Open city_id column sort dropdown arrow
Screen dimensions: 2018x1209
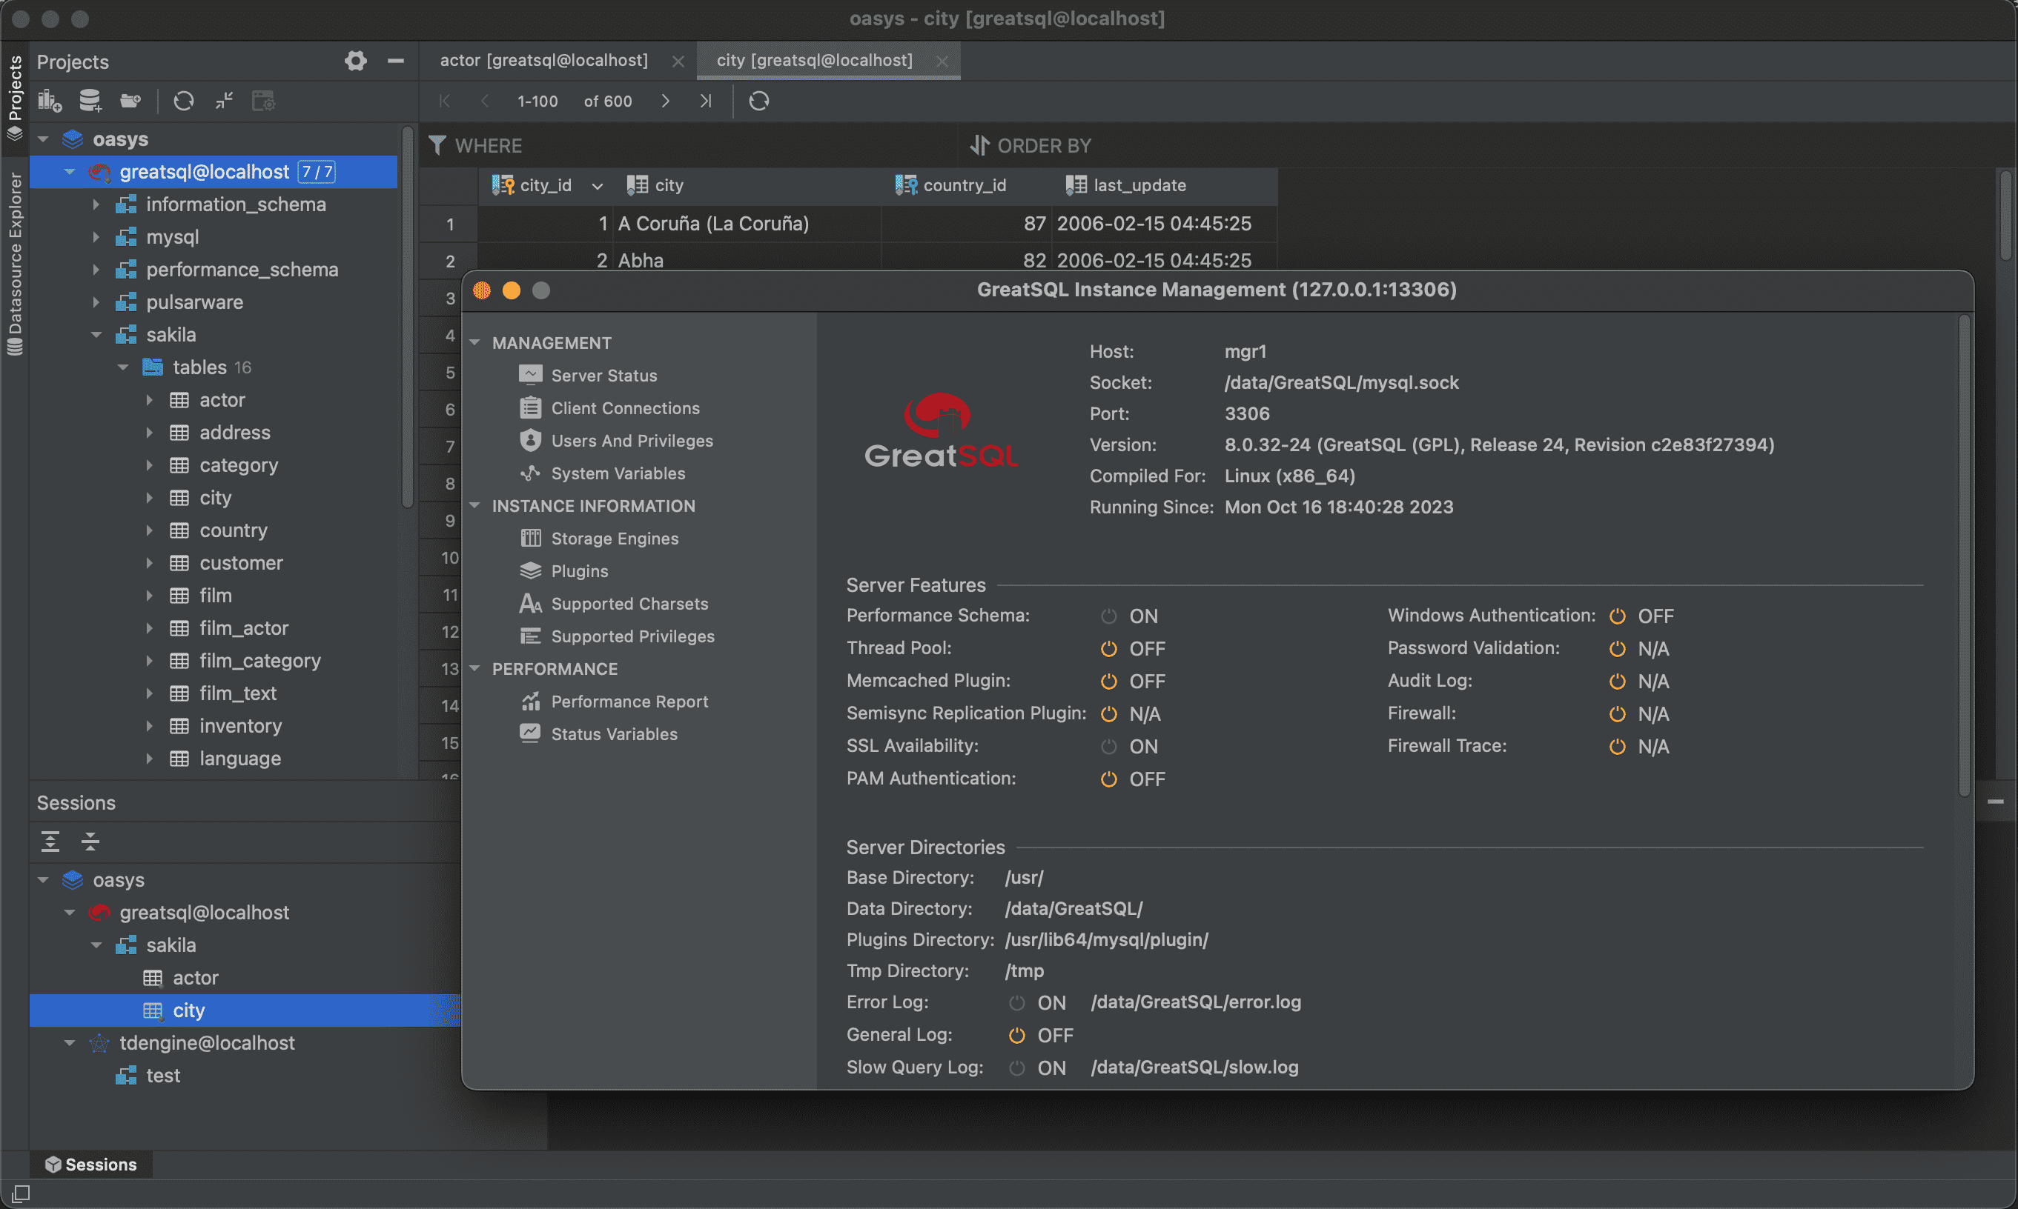(597, 186)
